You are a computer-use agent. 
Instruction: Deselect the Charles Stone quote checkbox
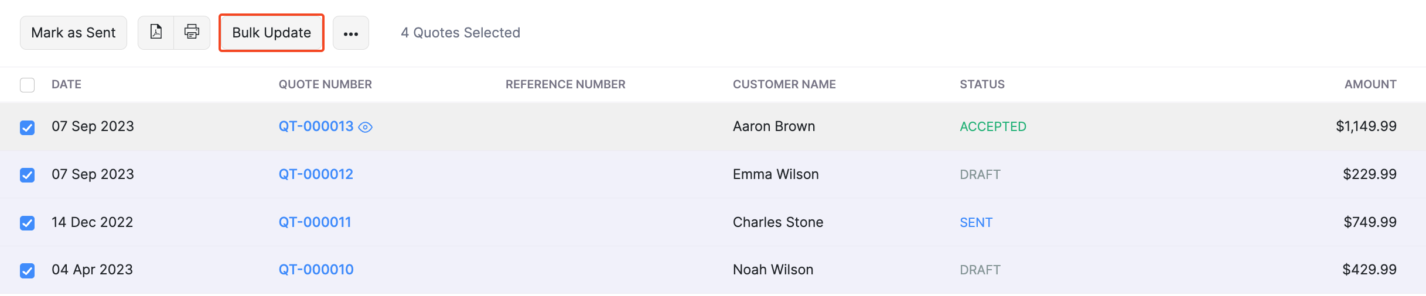(x=28, y=223)
